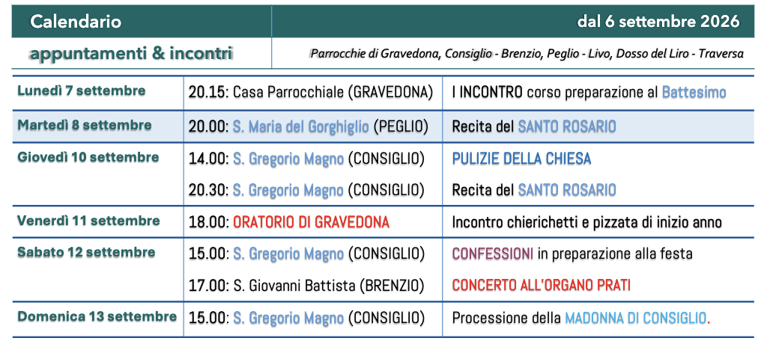Click S. Maria del Gorghiglio link
764x344 pixels.
(x=300, y=127)
